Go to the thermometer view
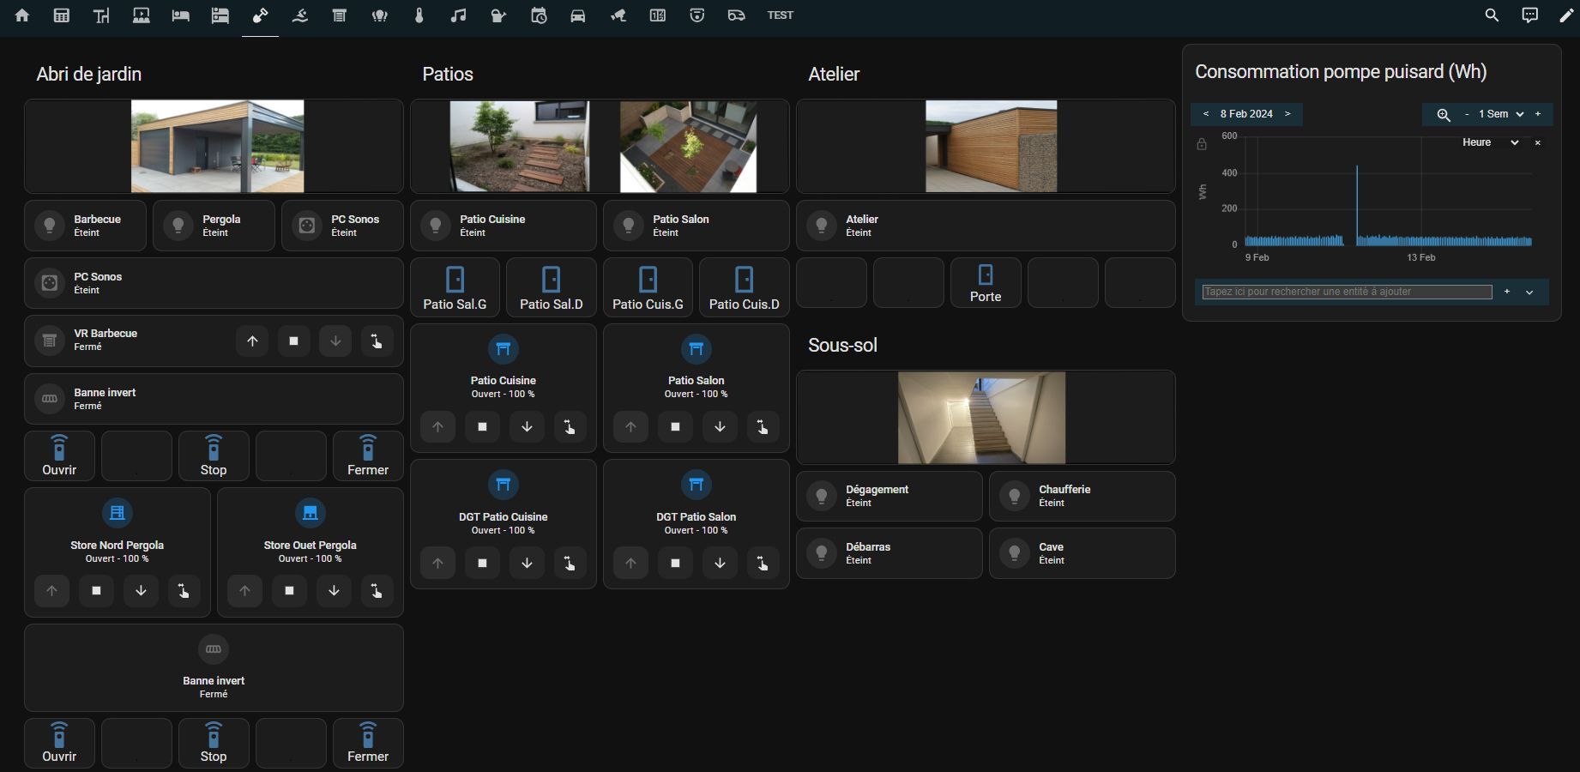 (x=419, y=15)
